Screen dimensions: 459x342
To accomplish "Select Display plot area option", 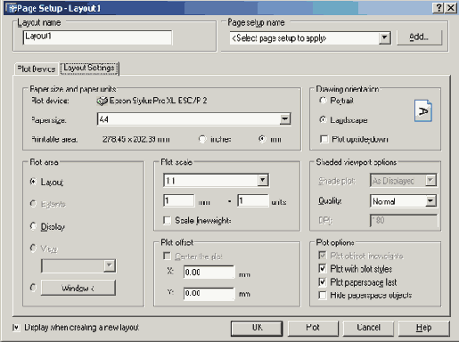I will click(34, 226).
